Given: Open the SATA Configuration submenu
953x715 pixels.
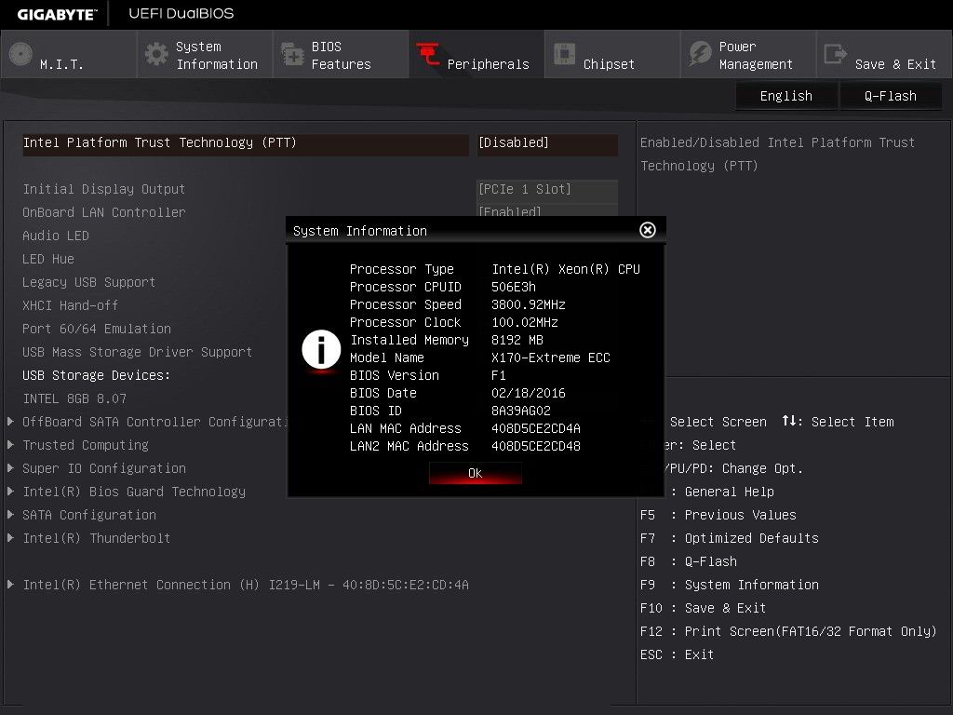Looking at the screenshot, I should pos(89,515).
